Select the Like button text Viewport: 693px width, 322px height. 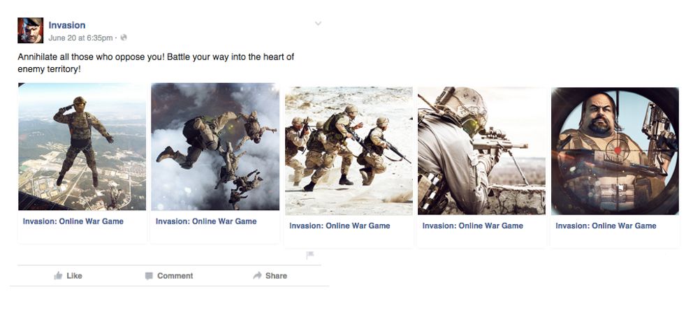74,276
